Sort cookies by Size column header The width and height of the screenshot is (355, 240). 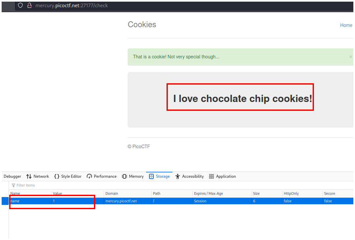click(256, 193)
